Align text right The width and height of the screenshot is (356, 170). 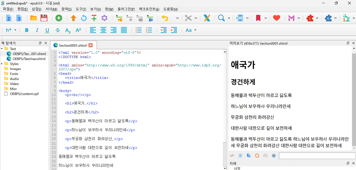point(113,30)
